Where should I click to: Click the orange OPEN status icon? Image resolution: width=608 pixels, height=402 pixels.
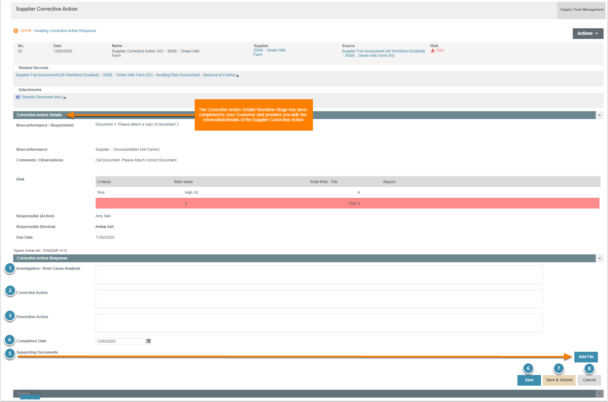tap(16, 31)
